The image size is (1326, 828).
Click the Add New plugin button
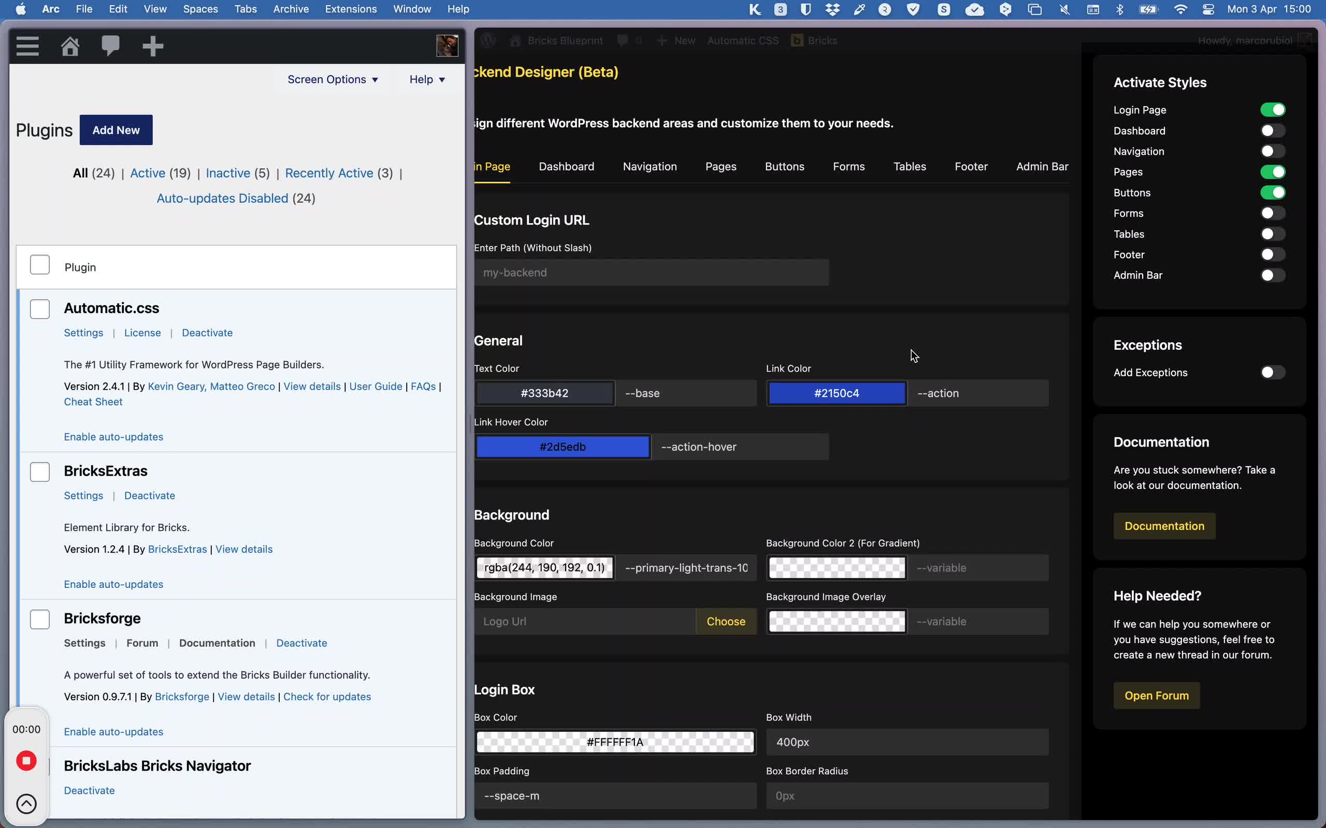pos(116,130)
